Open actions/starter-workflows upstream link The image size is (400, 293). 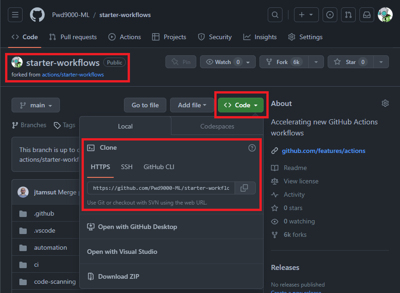click(x=73, y=75)
